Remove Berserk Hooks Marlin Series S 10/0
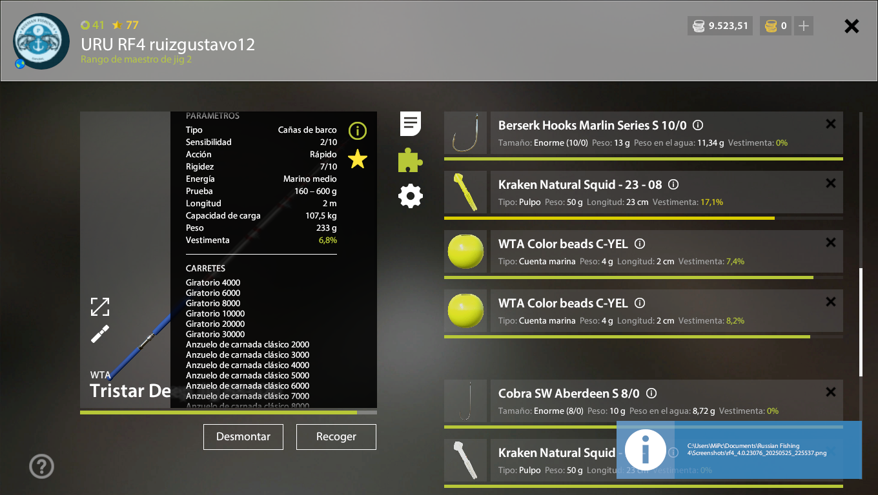 point(831,124)
